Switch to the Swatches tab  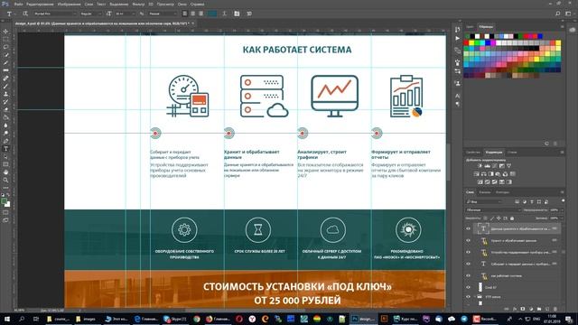486,26
